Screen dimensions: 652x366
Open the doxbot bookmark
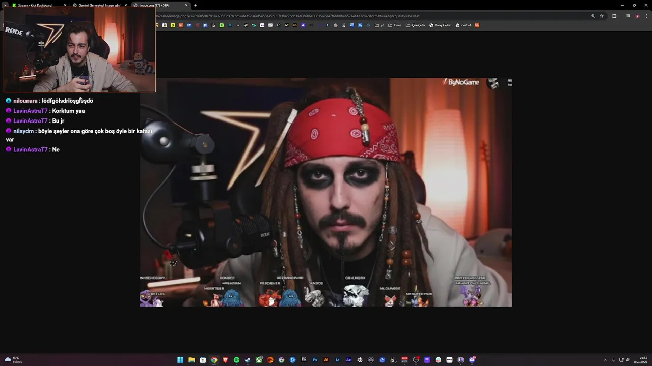[464, 25]
